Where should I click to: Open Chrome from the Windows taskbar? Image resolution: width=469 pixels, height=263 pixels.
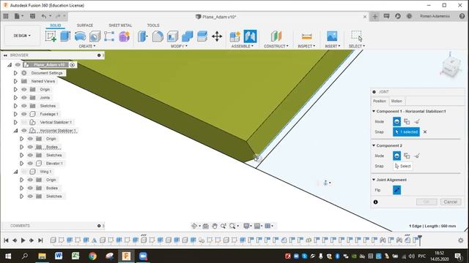pyautogui.click(x=93, y=256)
